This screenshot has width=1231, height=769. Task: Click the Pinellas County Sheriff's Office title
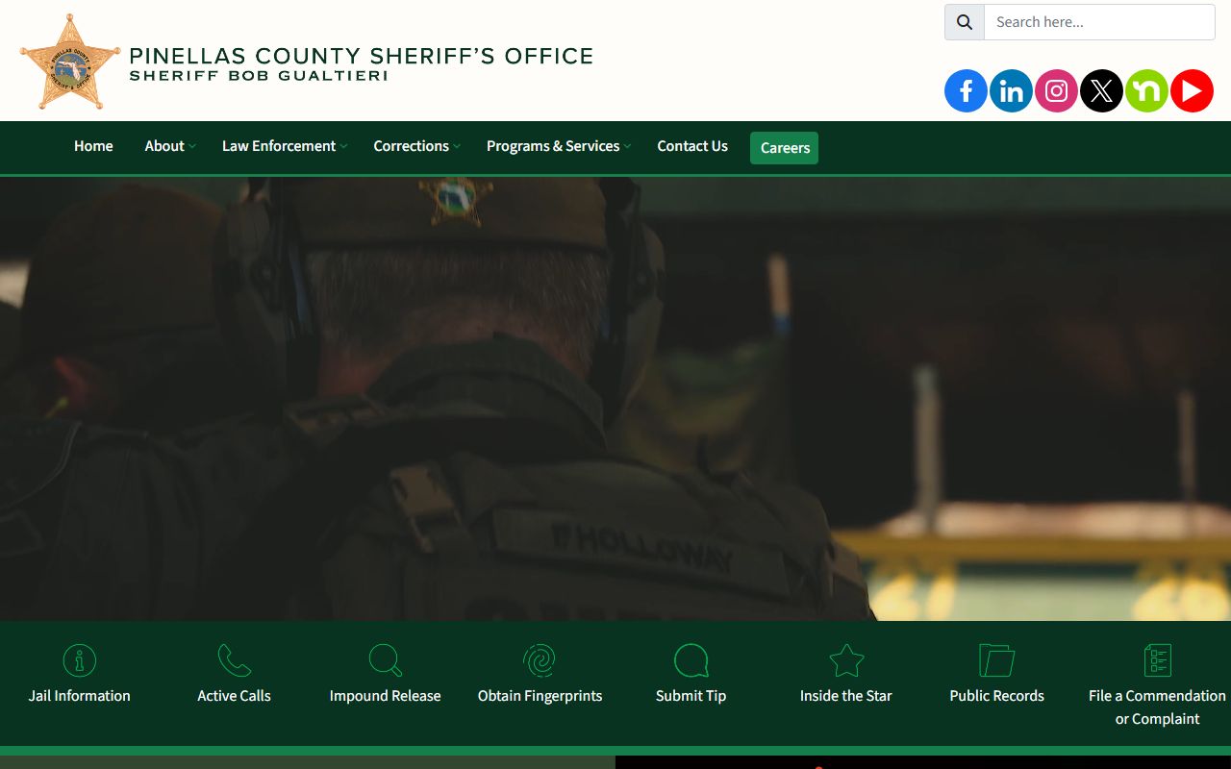pyautogui.click(x=361, y=57)
